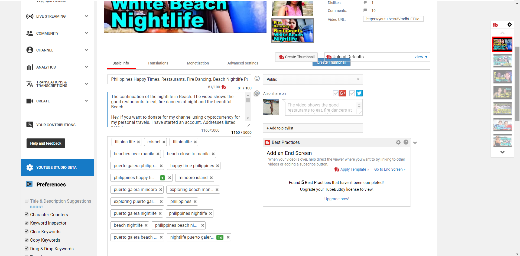The image size is (520, 256).
Task: Open TubeBuddy settings via the gear icon
Action: [x=510, y=25]
